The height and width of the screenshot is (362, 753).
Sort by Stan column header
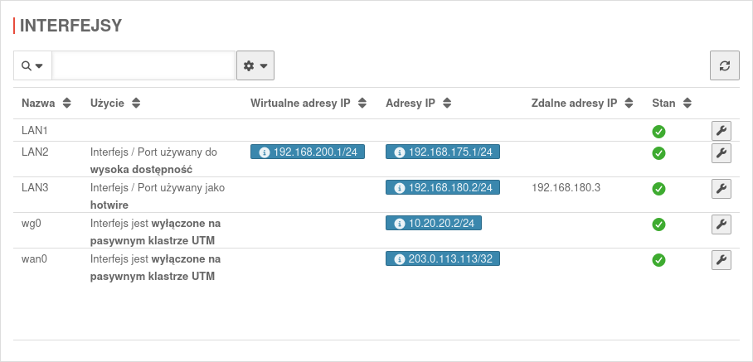(x=672, y=103)
